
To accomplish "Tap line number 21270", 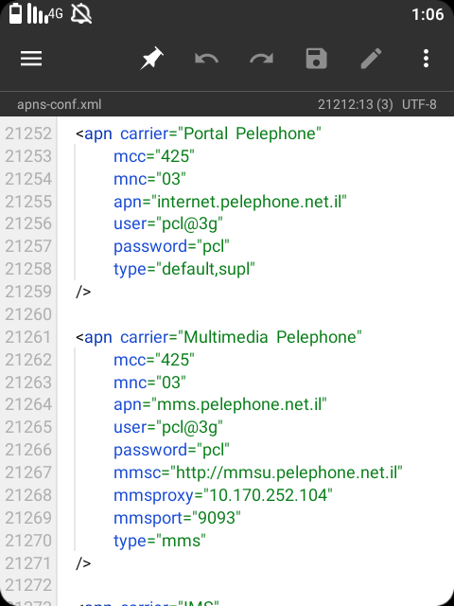I will pos(28,541).
